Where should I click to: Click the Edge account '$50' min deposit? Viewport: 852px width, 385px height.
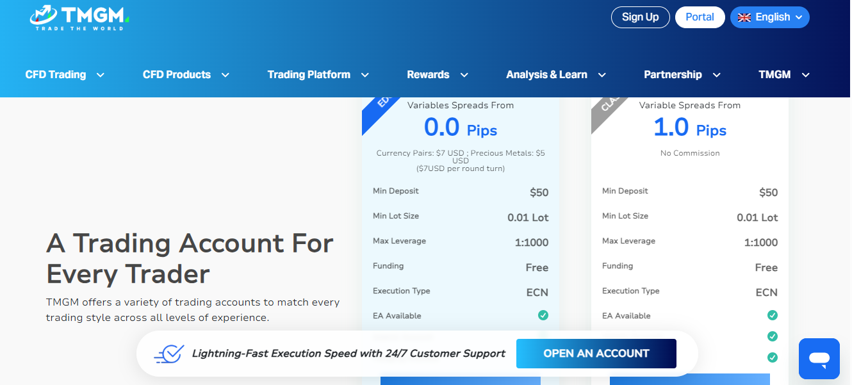(x=539, y=192)
